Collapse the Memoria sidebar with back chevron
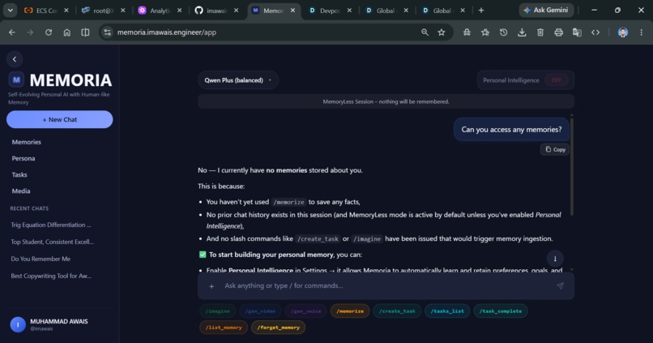Viewport: 653px width, 343px height. pos(15,59)
